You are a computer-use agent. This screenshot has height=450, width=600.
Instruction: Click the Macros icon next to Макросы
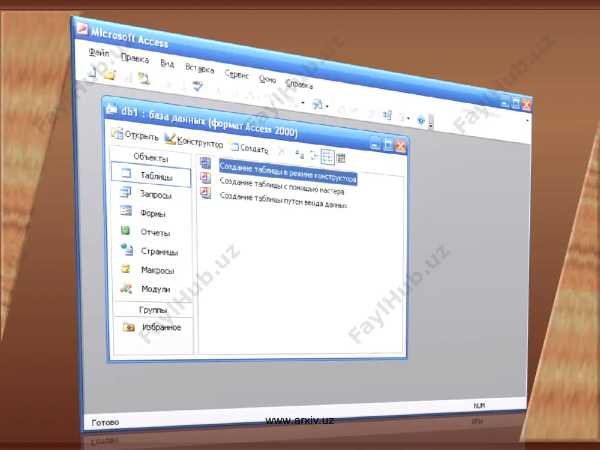point(125,269)
